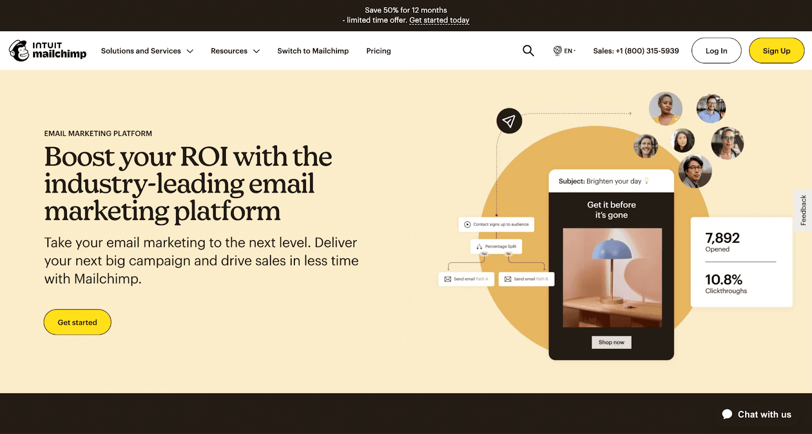Click avatar of man in dark jacket
Image resolution: width=812 pixels, height=434 pixels.
pyautogui.click(x=695, y=172)
